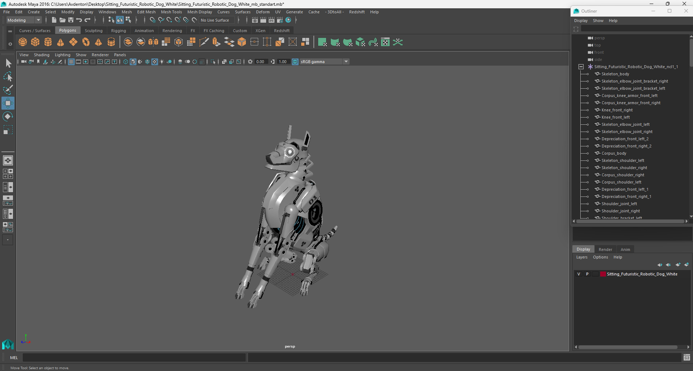Open the File menu
The width and height of the screenshot is (693, 371).
7,12
